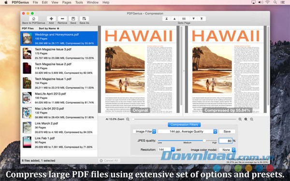The height and width of the screenshot is (181, 290).
Task: Click the Save As icon
Action: [x=84, y=19]
